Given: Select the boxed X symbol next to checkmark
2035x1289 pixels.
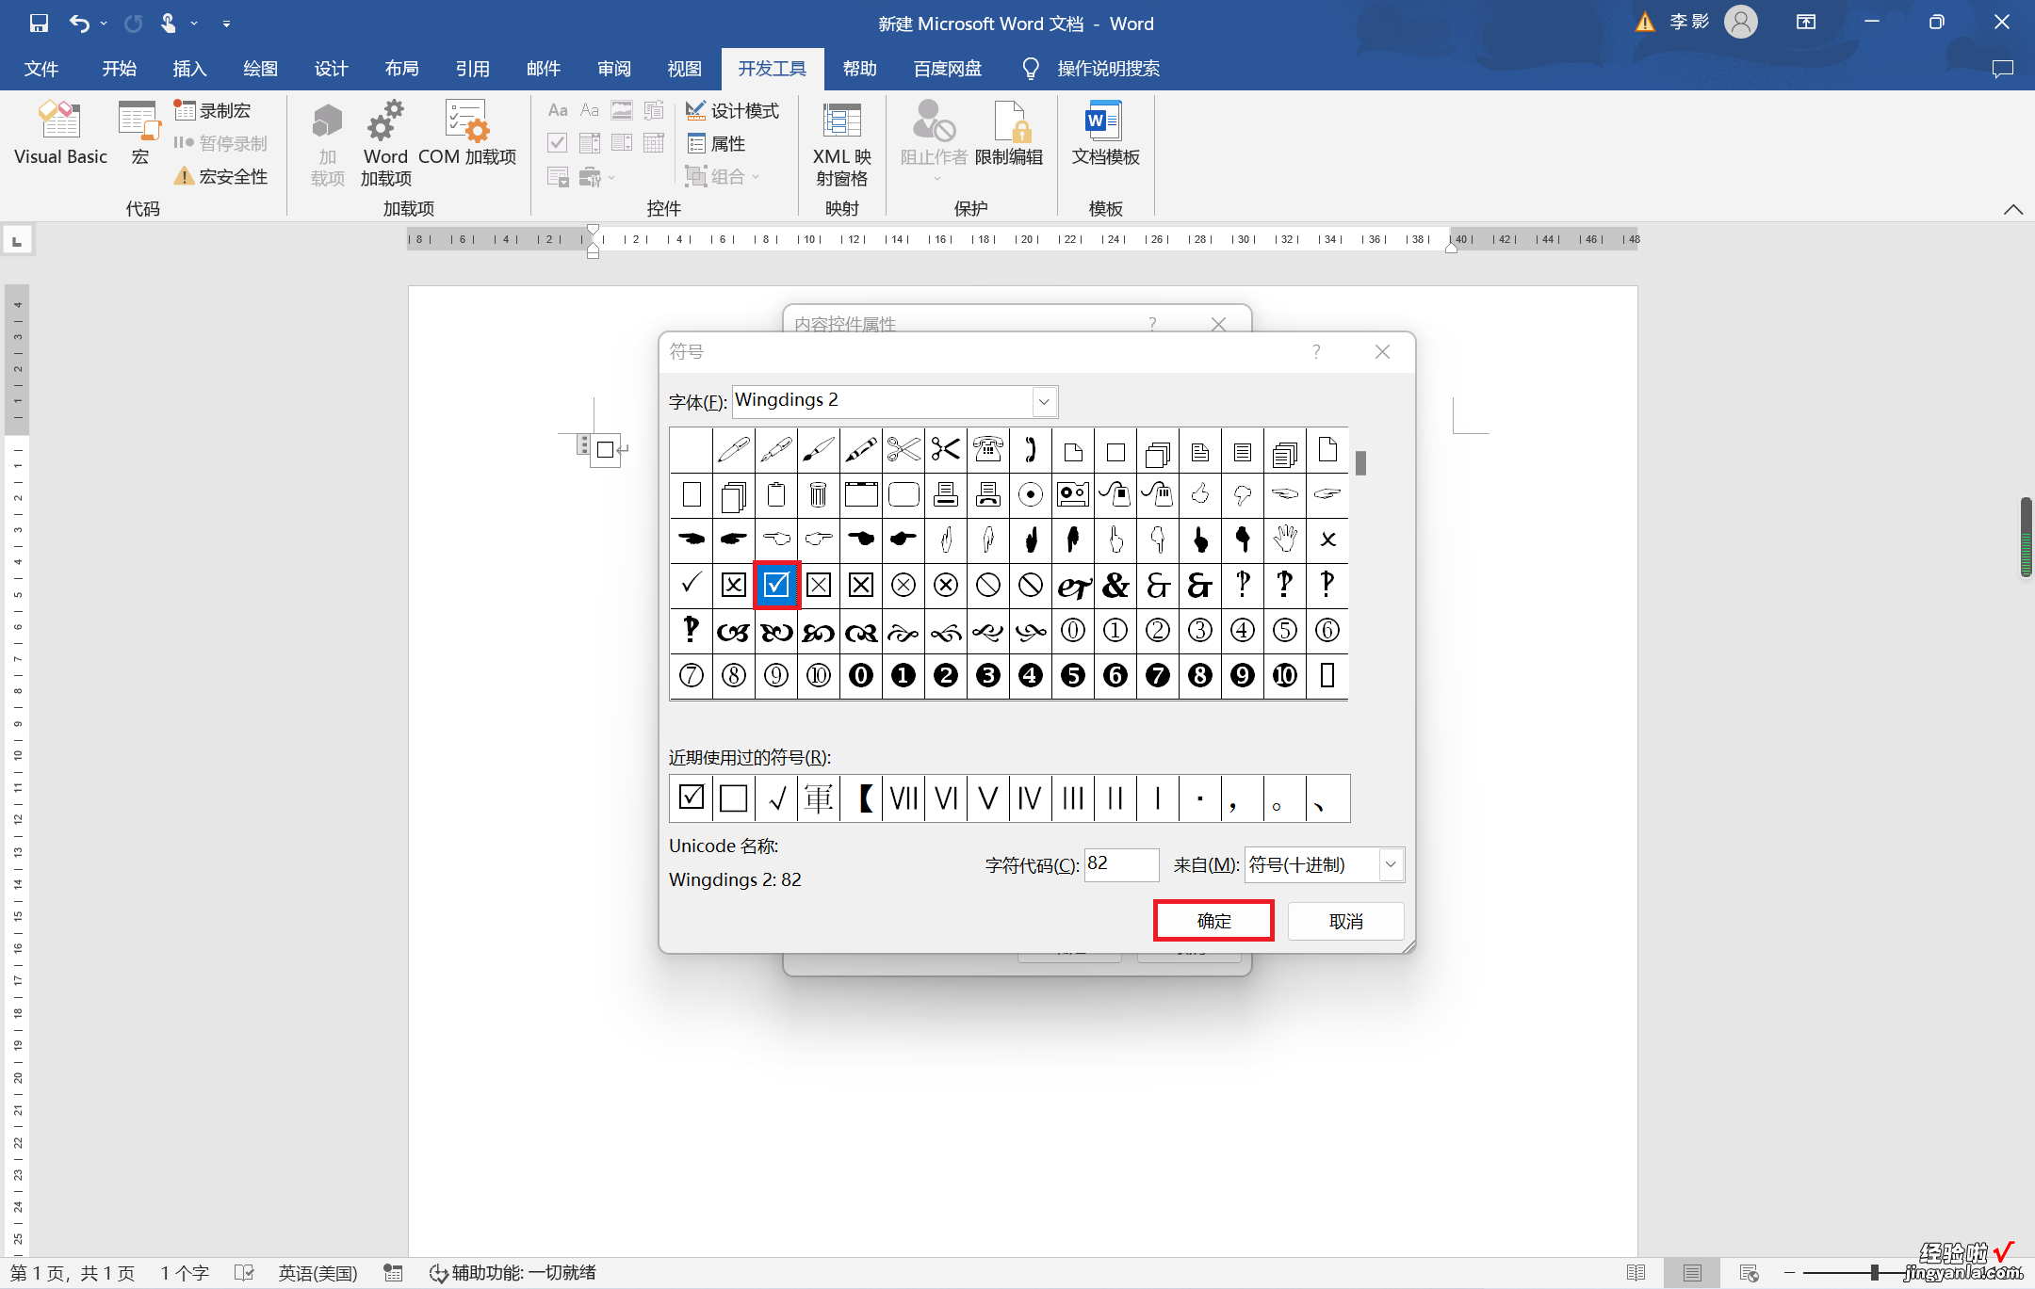Looking at the screenshot, I should [x=734, y=585].
